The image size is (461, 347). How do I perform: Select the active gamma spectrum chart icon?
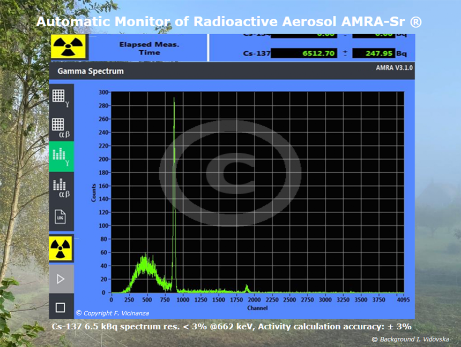[x=61, y=157]
